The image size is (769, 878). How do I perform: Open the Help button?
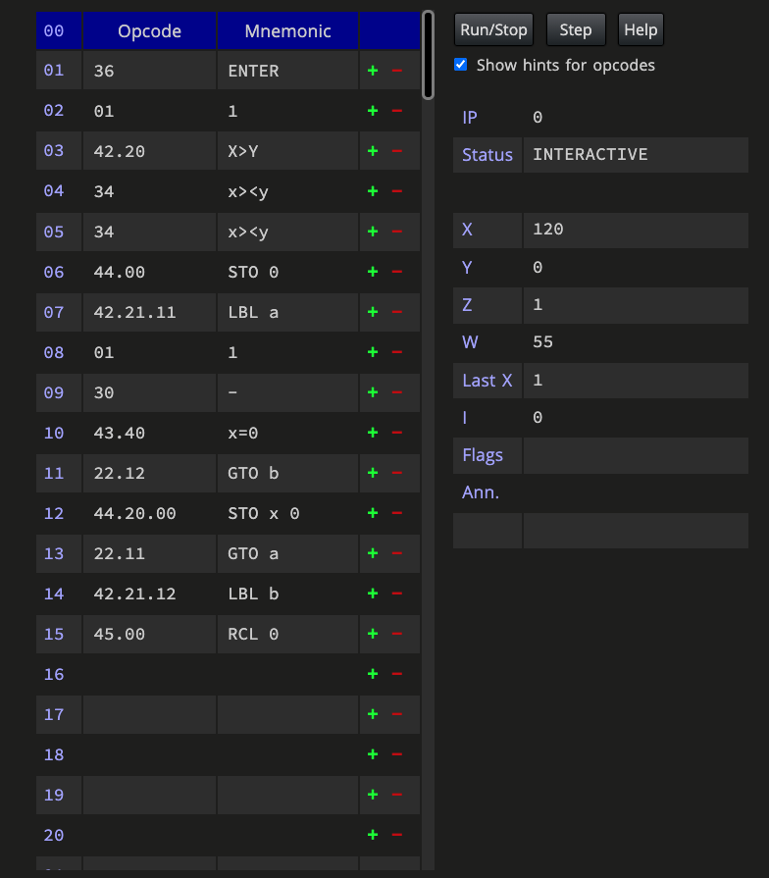pos(641,29)
